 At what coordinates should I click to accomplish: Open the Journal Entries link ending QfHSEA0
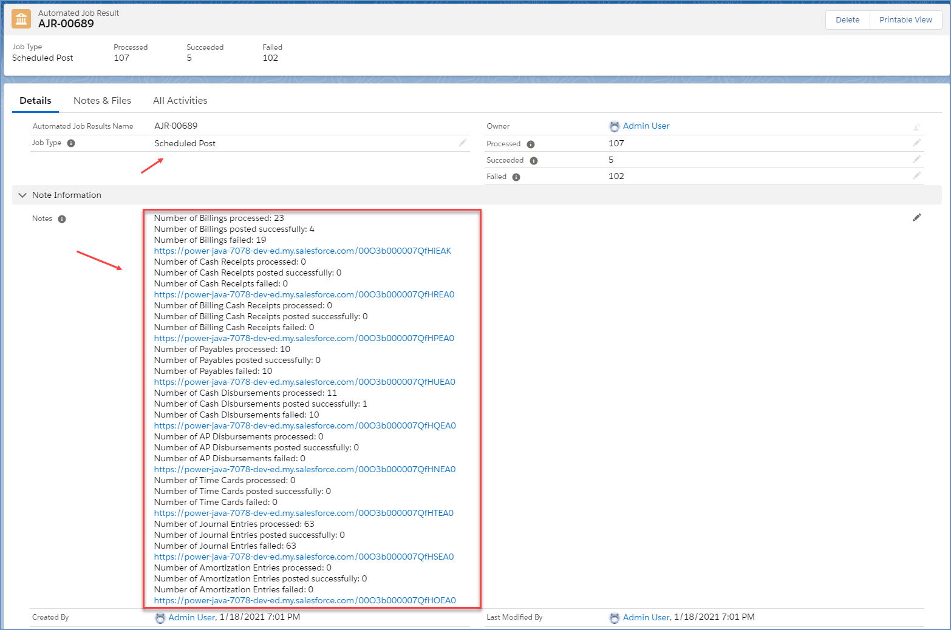[304, 557]
